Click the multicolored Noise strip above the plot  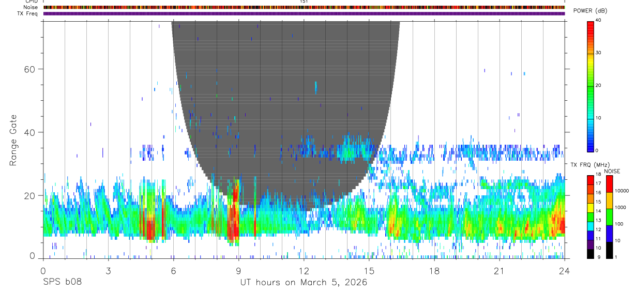pos(304,7)
